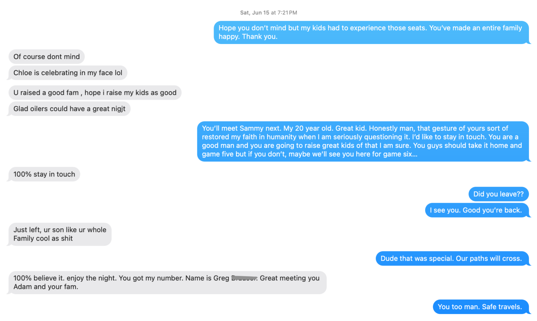Click the long "You'll meet Sammy next" message
This screenshot has width=537, height=321.
pos(362,141)
